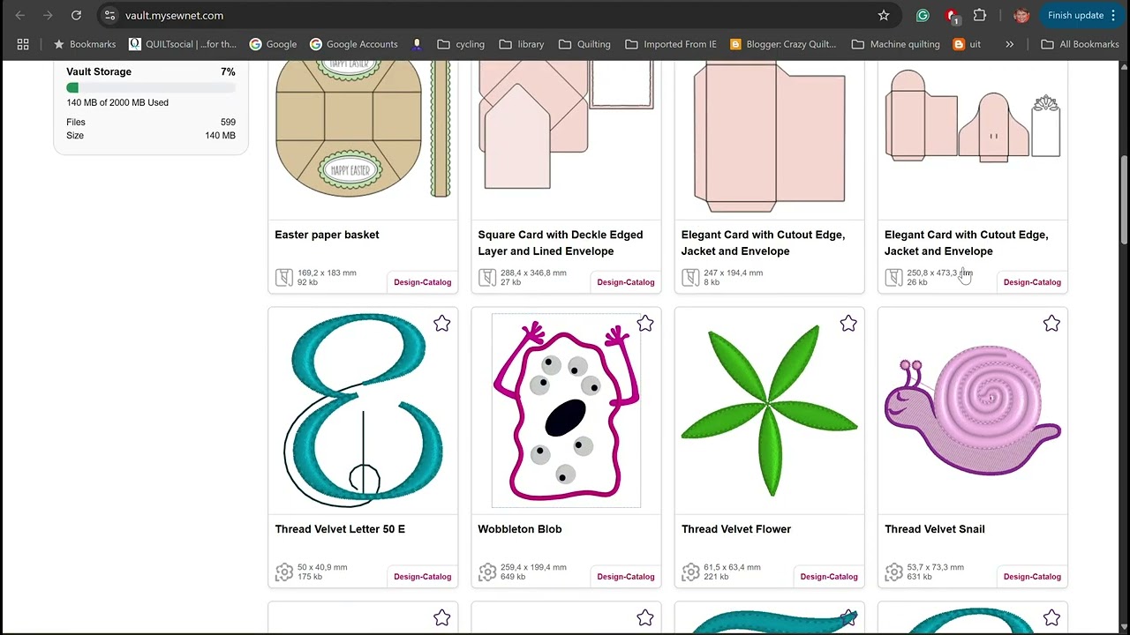
Task: Click the Vault Storage usage progress bar
Action: 150,87
